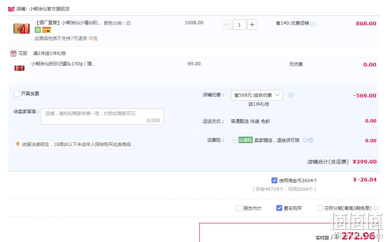The image size is (386, 242).
Task: Click the comment icon beside store discount dropdown
Action: [x=291, y=95]
